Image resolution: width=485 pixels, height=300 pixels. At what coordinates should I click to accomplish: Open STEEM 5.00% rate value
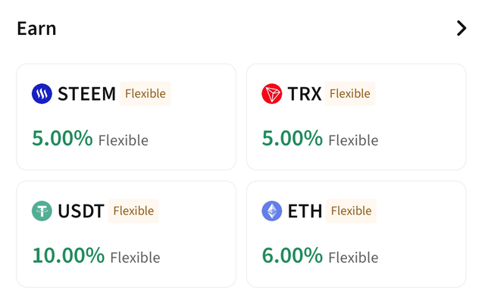click(62, 138)
